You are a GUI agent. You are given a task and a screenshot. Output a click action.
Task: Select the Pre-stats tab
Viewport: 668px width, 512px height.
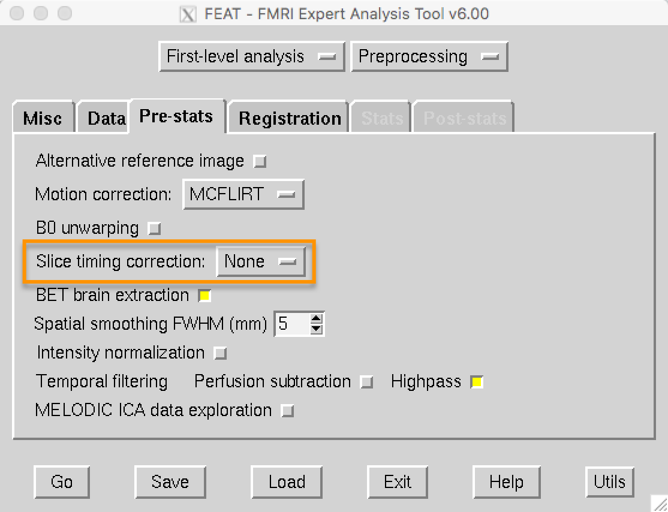pos(177,116)
